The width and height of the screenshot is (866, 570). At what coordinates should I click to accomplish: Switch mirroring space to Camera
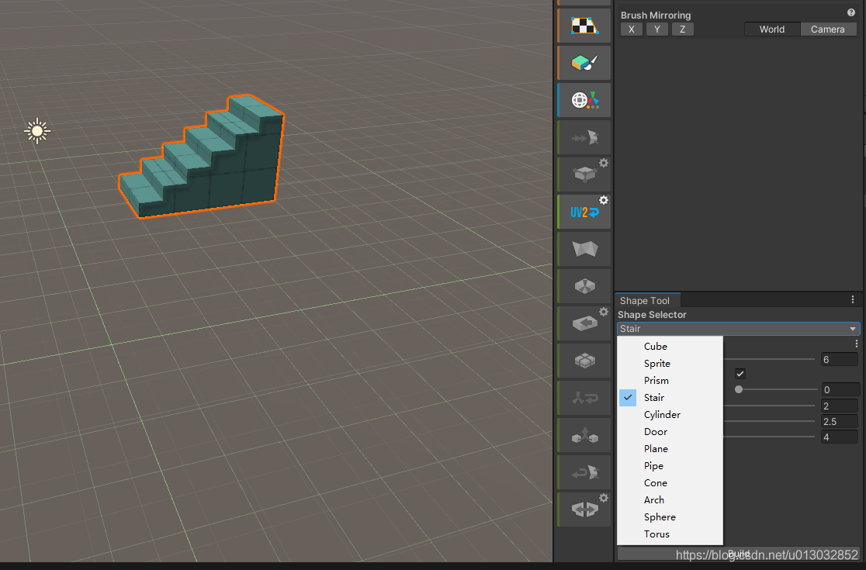point(828,29)
